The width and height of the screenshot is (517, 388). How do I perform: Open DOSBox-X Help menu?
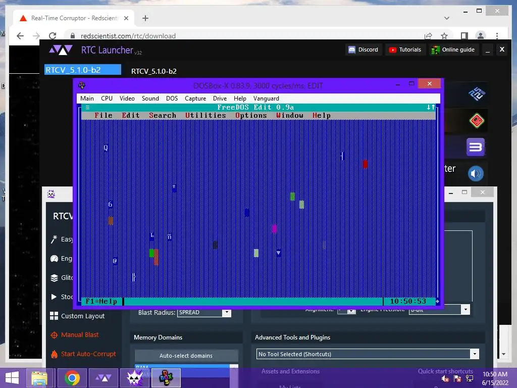click(x=240, y=99)
